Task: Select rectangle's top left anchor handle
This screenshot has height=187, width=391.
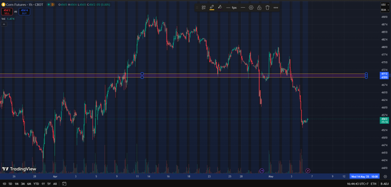Action: (142, 74)
